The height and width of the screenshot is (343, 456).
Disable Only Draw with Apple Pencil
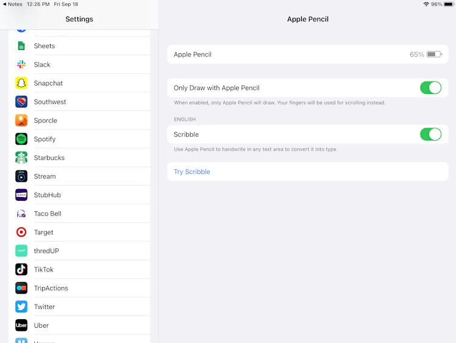point(430,88)
